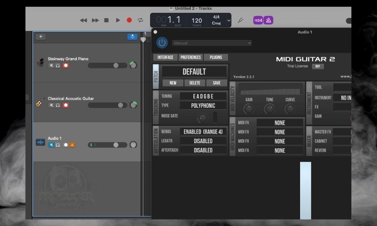Record-enable the Audio 1 track
The image size is (377, 226).
point(66,145)
